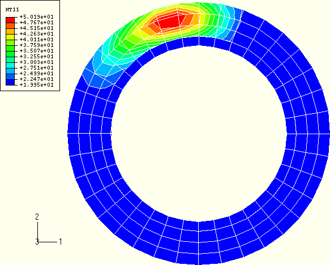
Task: Select the +4.011e+01 legend label
Action: tap(36, 40)
